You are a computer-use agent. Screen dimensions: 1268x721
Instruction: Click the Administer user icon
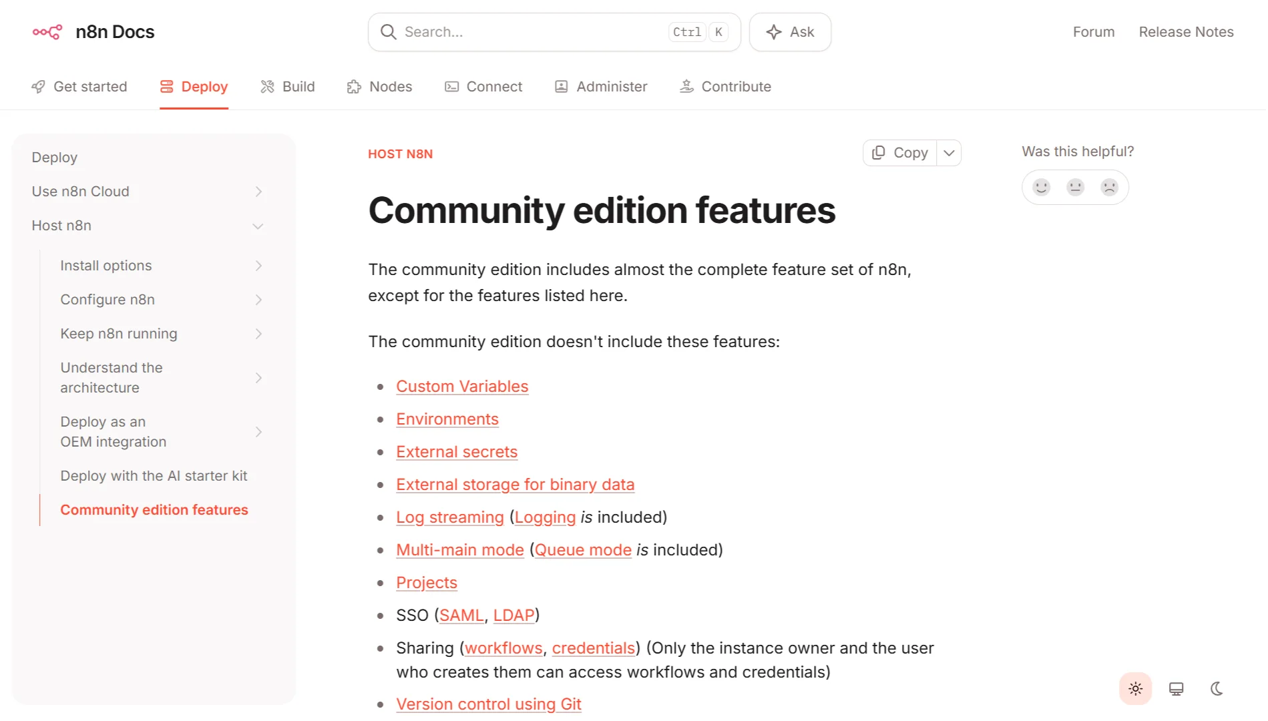click(x=562, y=87)
